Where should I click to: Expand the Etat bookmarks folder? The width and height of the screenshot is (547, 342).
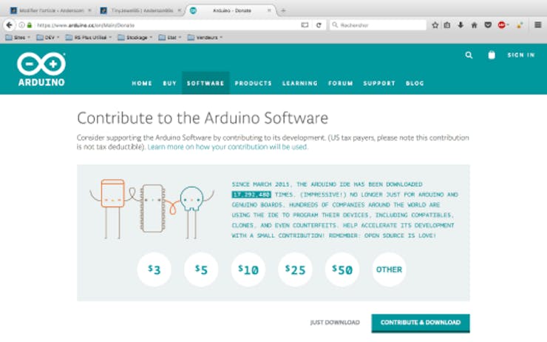coord(170,37)
